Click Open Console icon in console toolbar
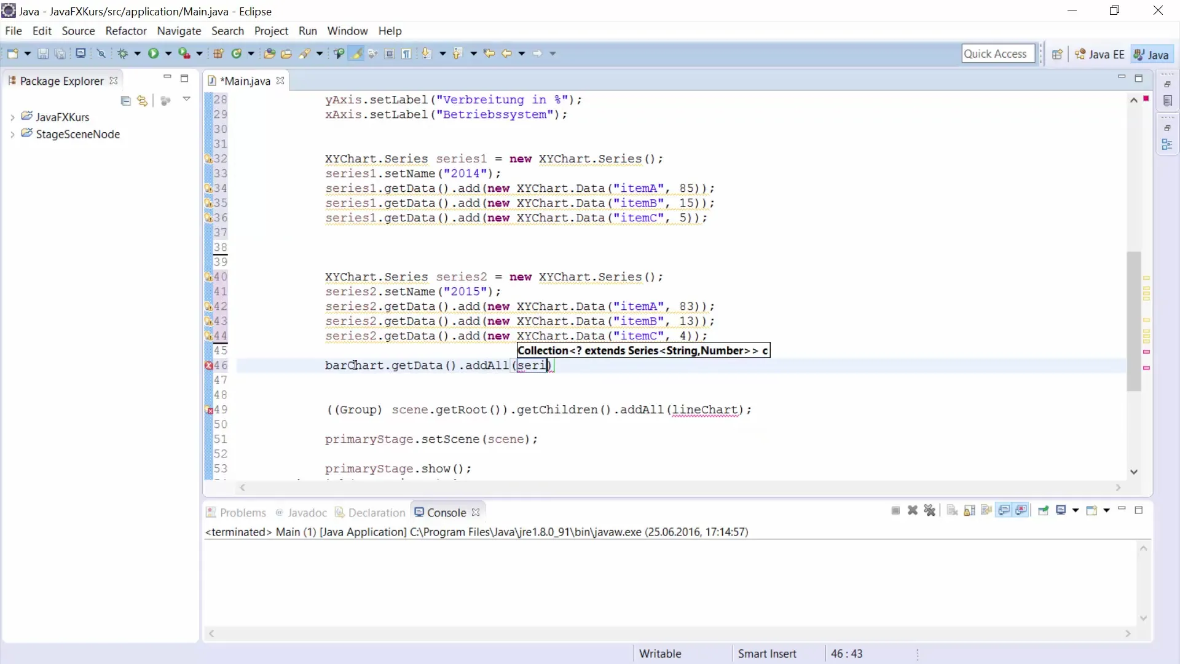Screen dimensions: 1180x664 click(1091, 510)
